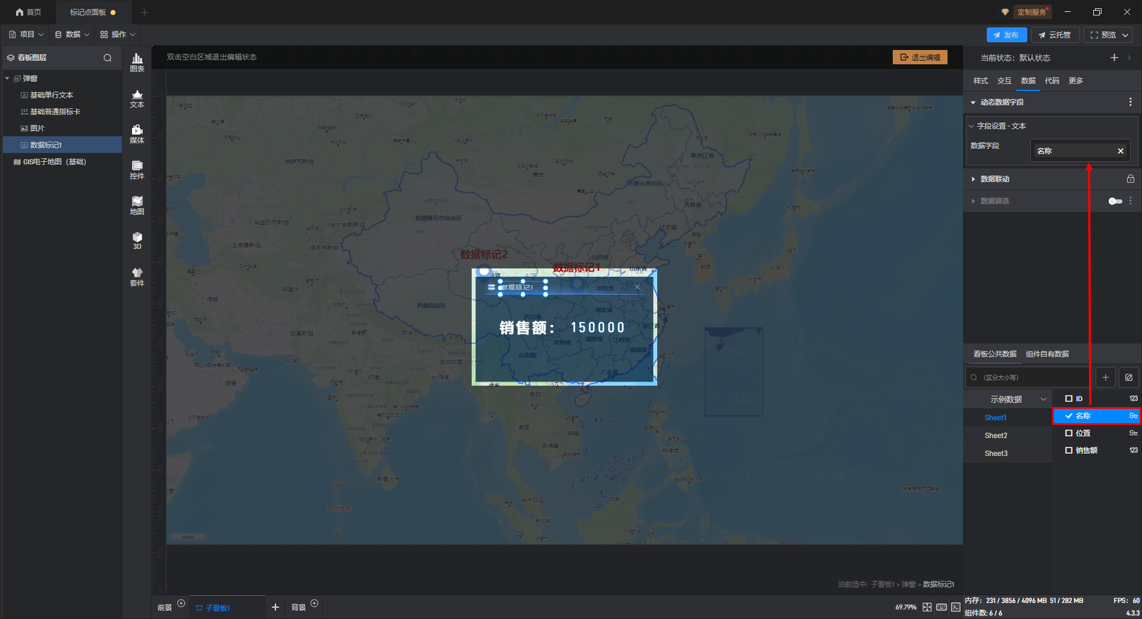Expand the 数据筛选 section
Viewport: 1142px width, 619px height.
pos(973,201)
